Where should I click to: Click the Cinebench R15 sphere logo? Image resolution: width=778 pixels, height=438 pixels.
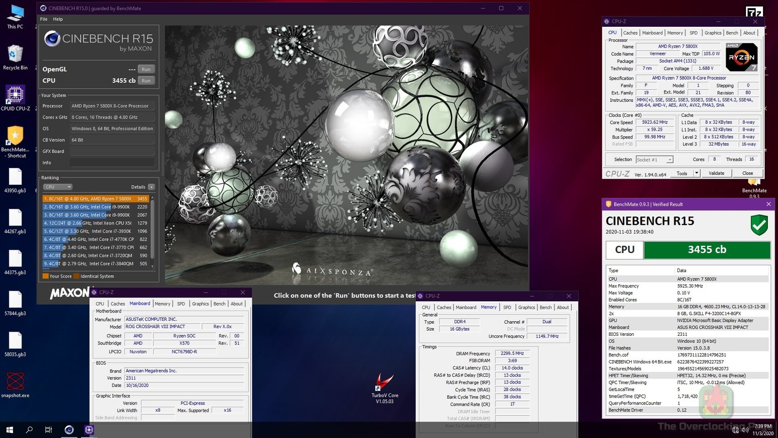(53, 39)
